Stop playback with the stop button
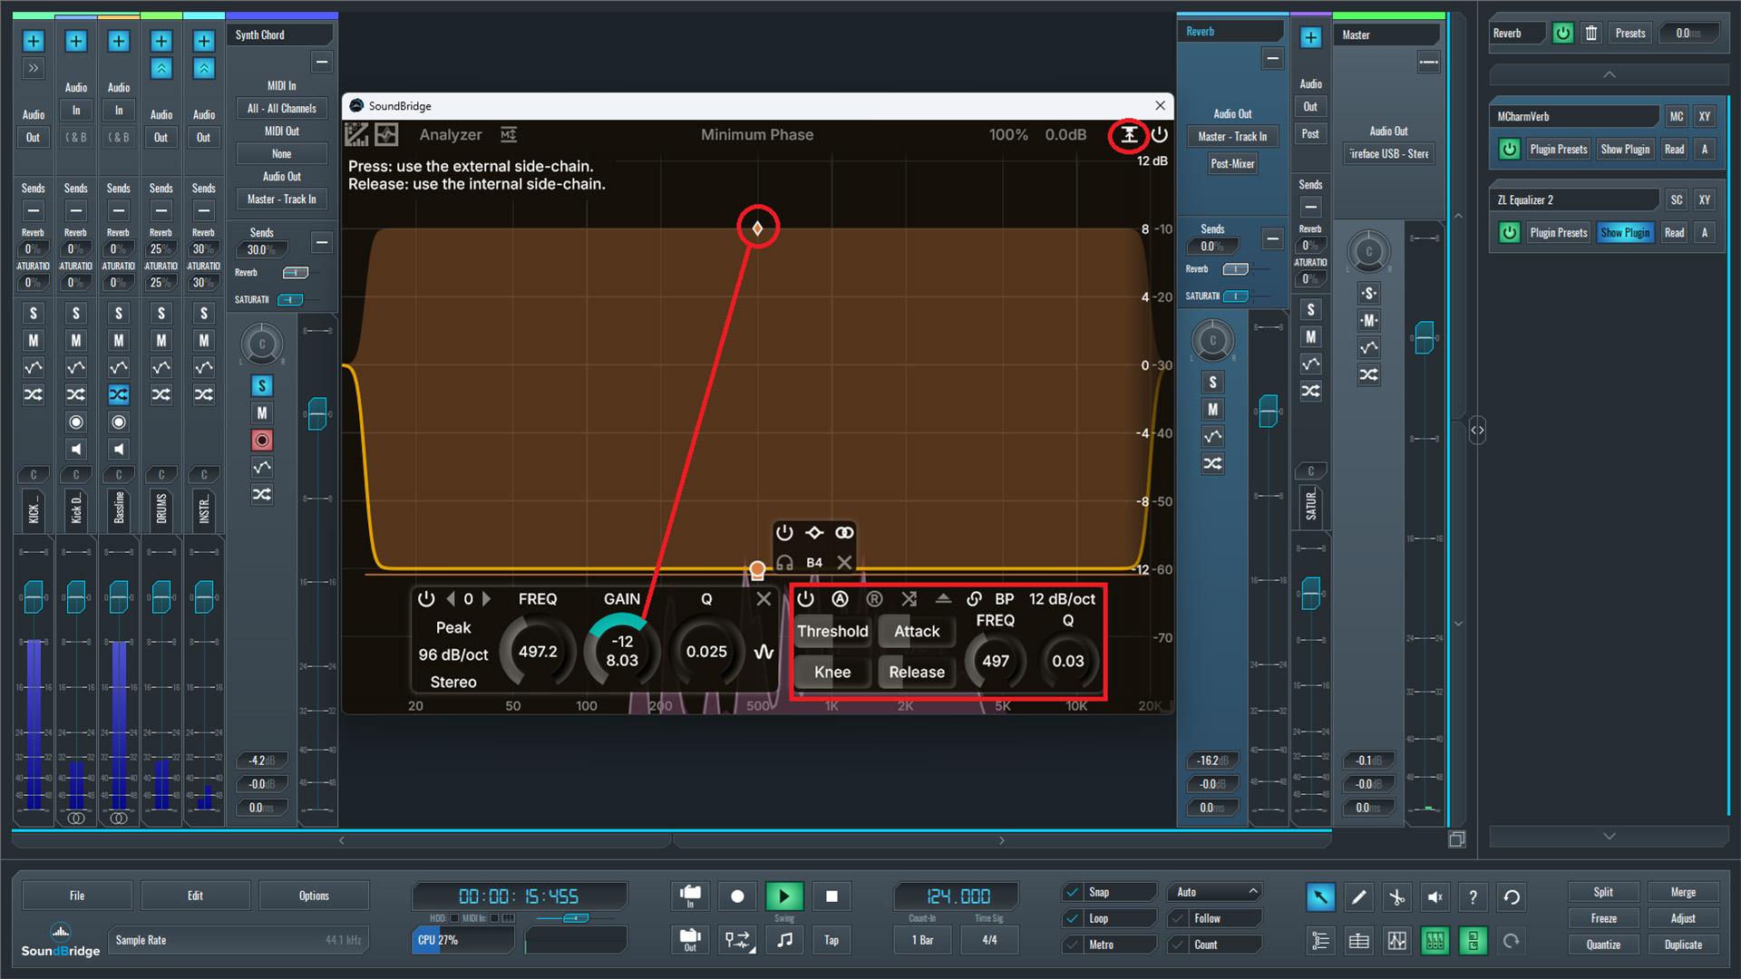 click(832, 897)
